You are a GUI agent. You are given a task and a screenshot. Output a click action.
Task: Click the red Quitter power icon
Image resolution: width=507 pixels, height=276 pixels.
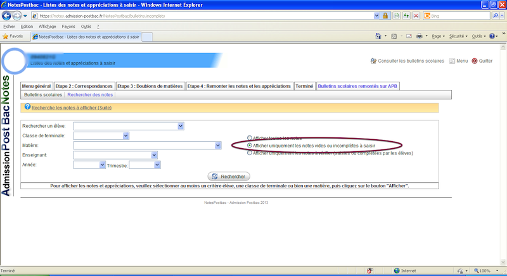(474, 61)
